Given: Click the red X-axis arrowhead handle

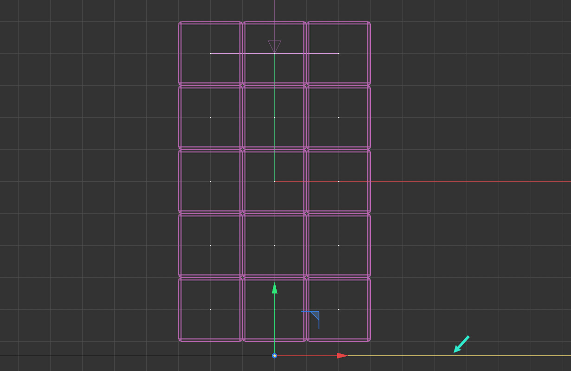Looking at the screenshot, I should click(x=342, y=356).
